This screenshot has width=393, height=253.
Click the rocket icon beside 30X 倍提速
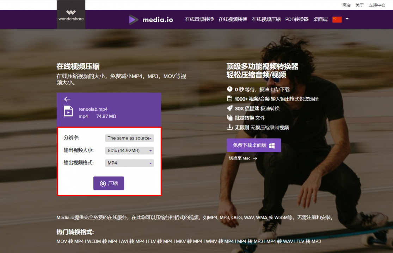pos(229,108)
